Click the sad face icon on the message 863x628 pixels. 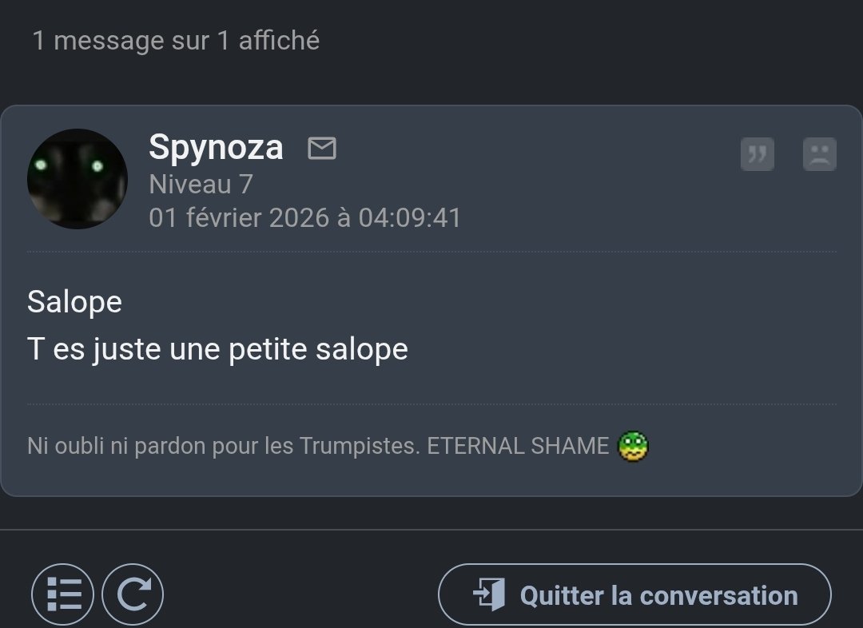click(819, 154)
